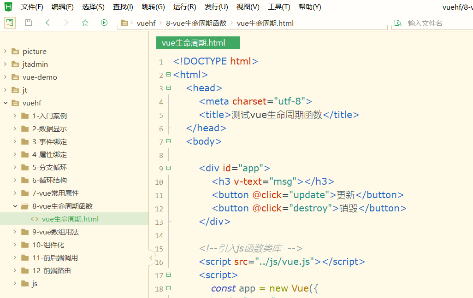Bookmark with the star icon
The image size is (473, 298).
(x=85, y=23)
